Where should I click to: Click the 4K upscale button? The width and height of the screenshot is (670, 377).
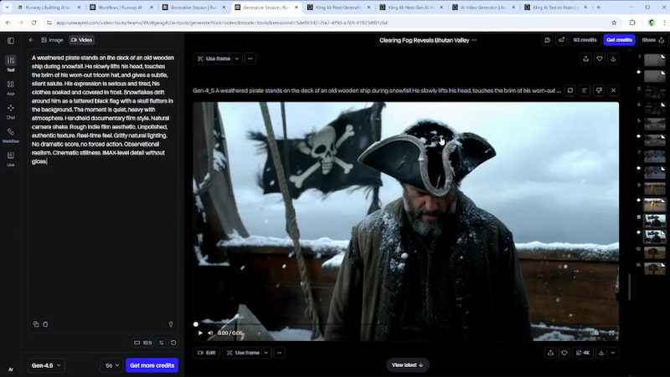click(x=583, y=353)
